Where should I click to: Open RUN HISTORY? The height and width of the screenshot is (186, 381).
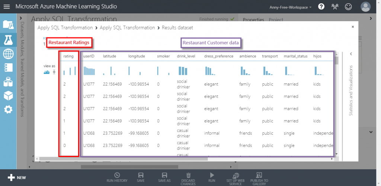117,177
